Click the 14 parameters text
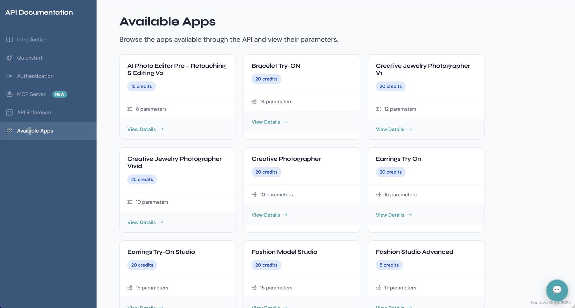This screenshot has width=575, height=308. click(276, 101)
